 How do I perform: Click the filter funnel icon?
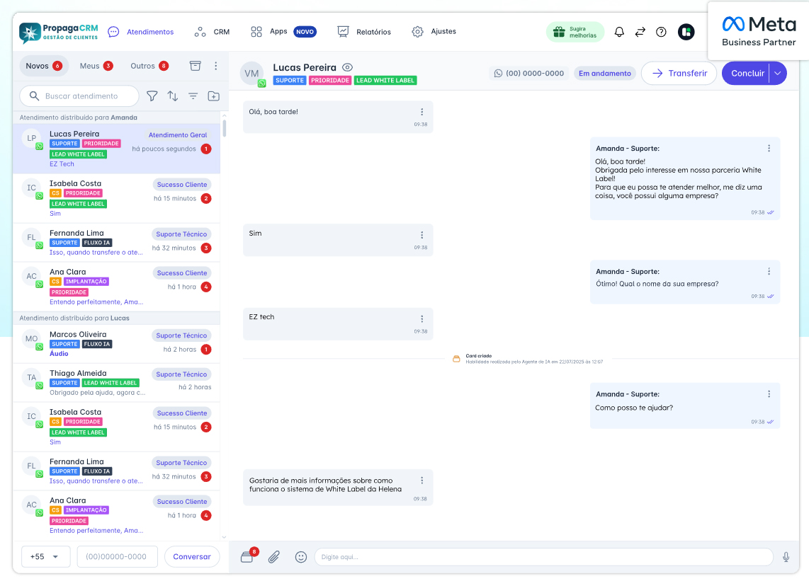tap(152, 96)
